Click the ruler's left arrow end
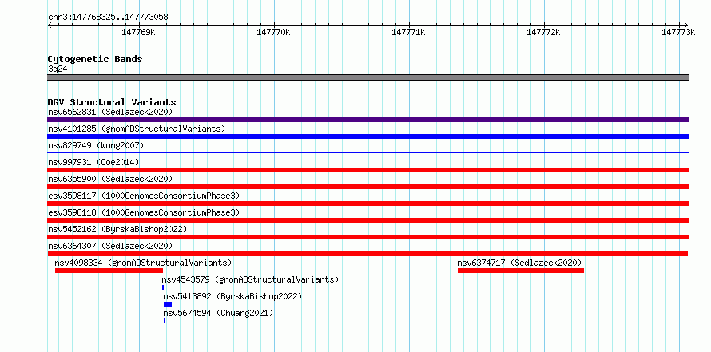711x352 pixels. coord(50,25)
